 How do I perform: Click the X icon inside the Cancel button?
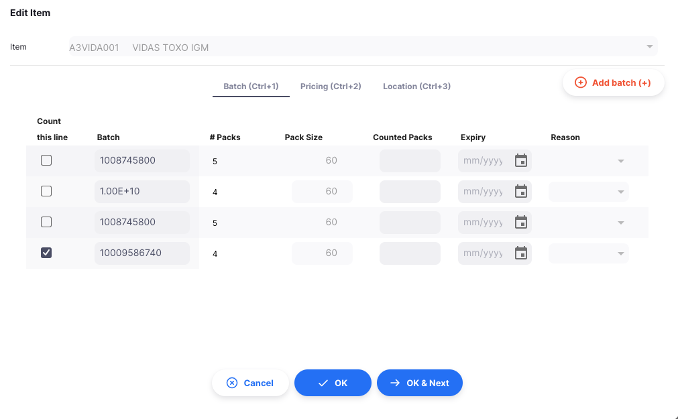(x=231, y=383)
